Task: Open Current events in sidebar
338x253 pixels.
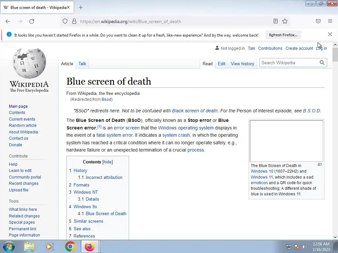Action: click(22, 119)
